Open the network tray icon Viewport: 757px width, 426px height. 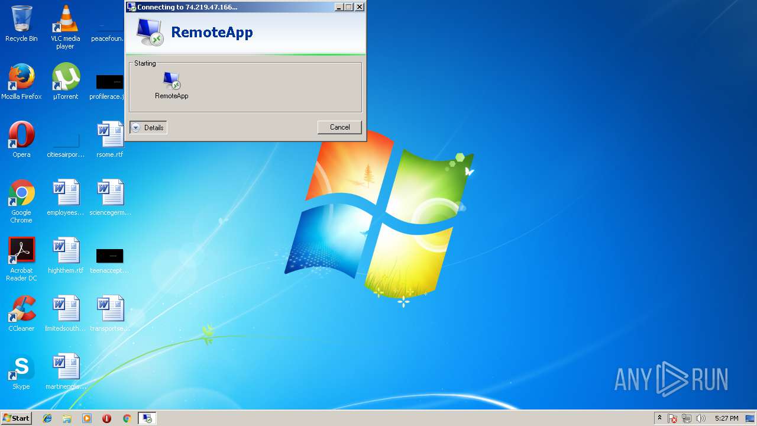pos(687,419)
